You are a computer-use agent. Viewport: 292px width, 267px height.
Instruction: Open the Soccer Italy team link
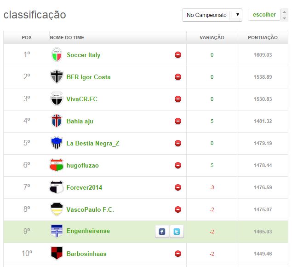click(83, 55)
